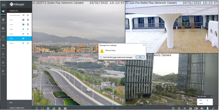This screenshot has height=110, width=219.
Task: Select NVR microphone in Two-way Audio
Action: point(207,100)
